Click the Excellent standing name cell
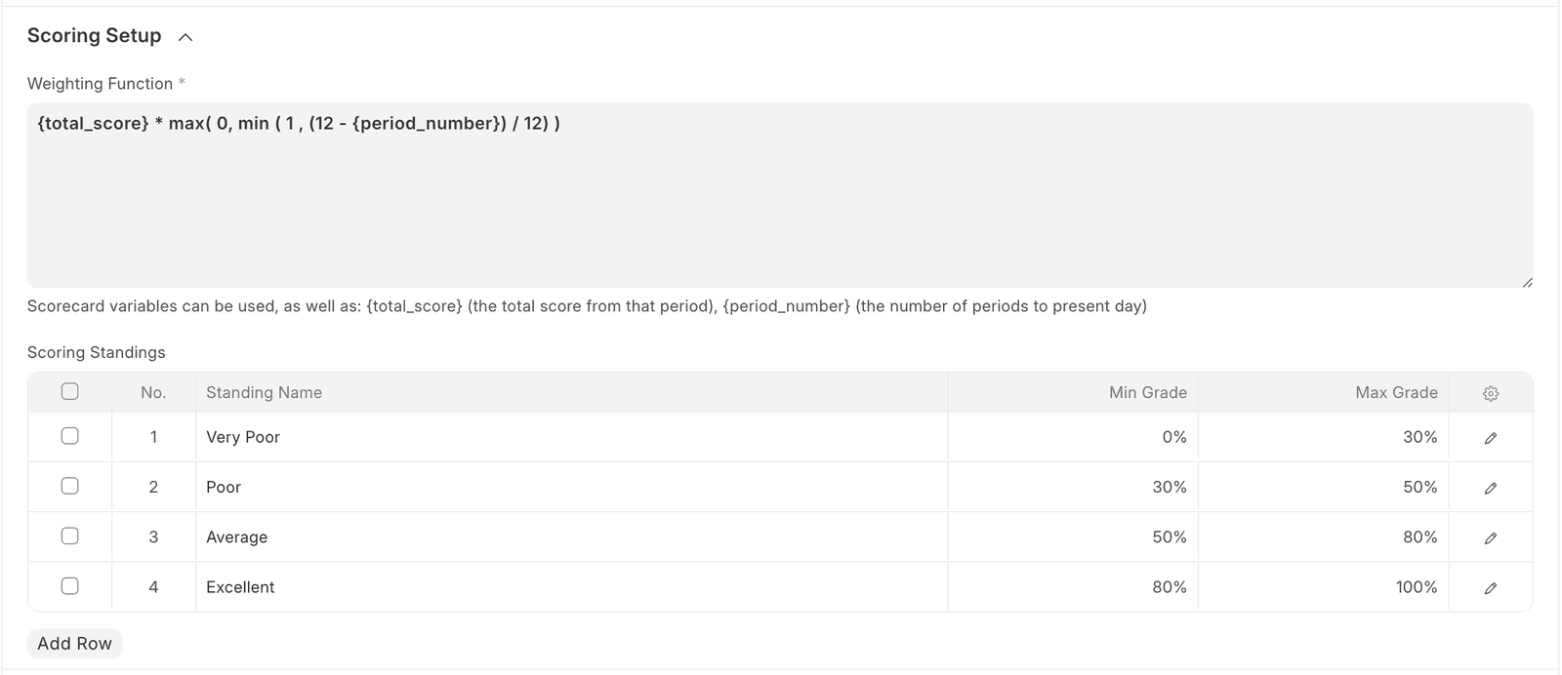This screenshot has height=675, width=1562. [571, 586]
